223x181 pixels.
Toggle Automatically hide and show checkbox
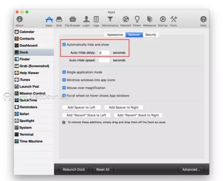click(x=64, y=45)
